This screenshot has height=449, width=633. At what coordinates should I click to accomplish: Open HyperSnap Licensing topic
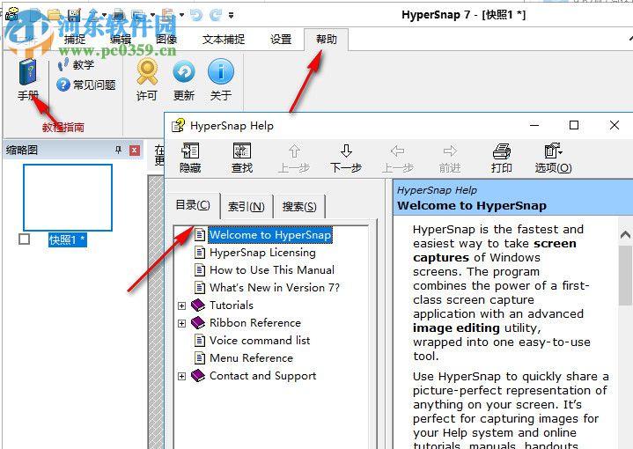(x=262, y=253)
